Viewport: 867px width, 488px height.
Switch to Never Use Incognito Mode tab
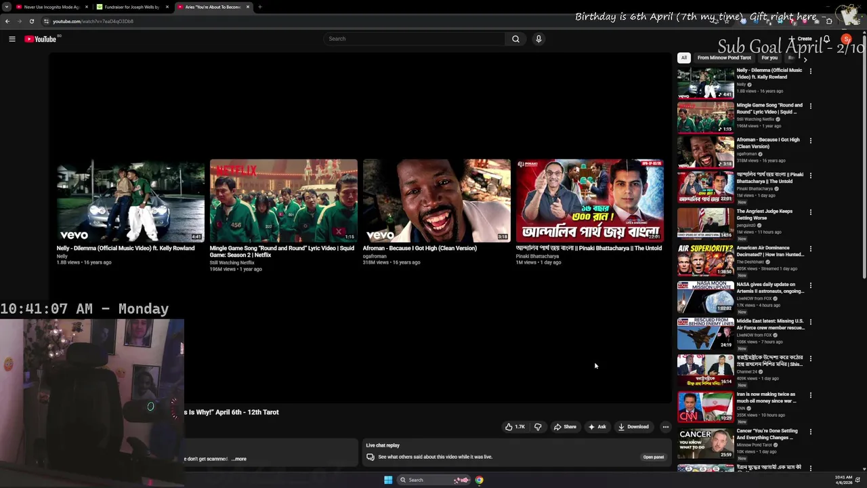(51, 7)
